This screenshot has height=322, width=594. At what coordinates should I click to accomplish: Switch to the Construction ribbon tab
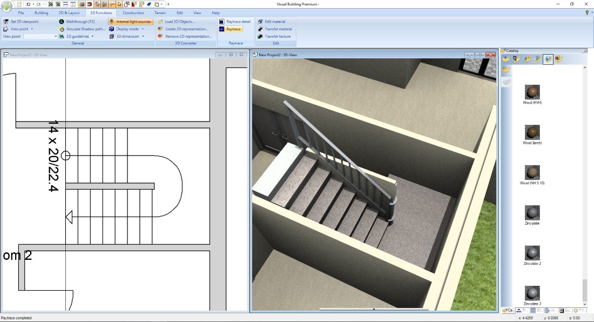pos(133,12)
